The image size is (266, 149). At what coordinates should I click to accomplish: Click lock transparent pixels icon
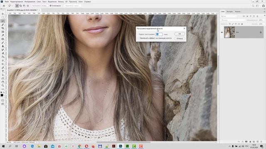click(x=230, y=24)
